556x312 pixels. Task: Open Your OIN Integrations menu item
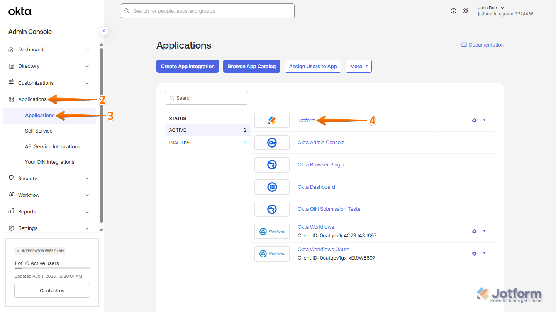[50, 162]
